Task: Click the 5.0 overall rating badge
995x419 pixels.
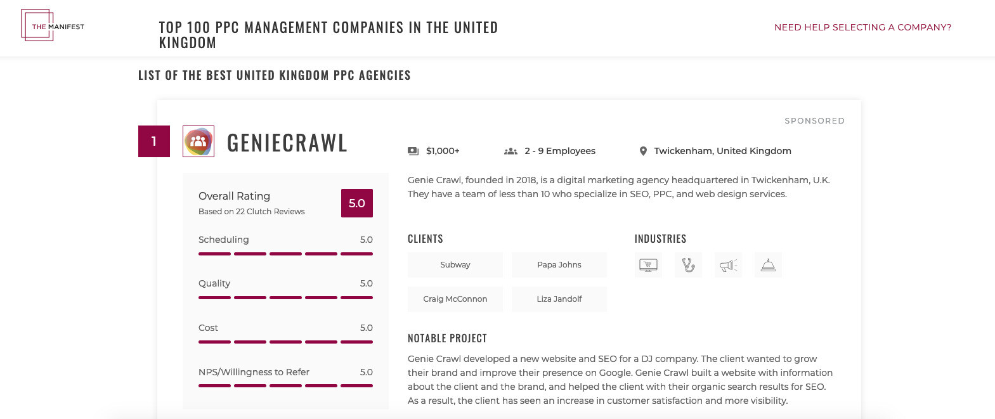Action: pyautogui.click(x=357, y=203)
